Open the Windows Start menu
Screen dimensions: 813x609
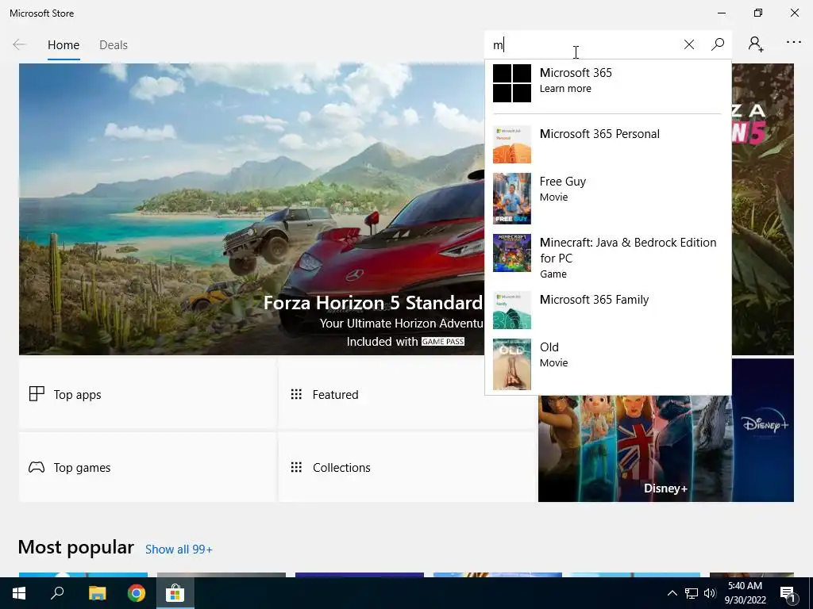(x=19, y=593)
